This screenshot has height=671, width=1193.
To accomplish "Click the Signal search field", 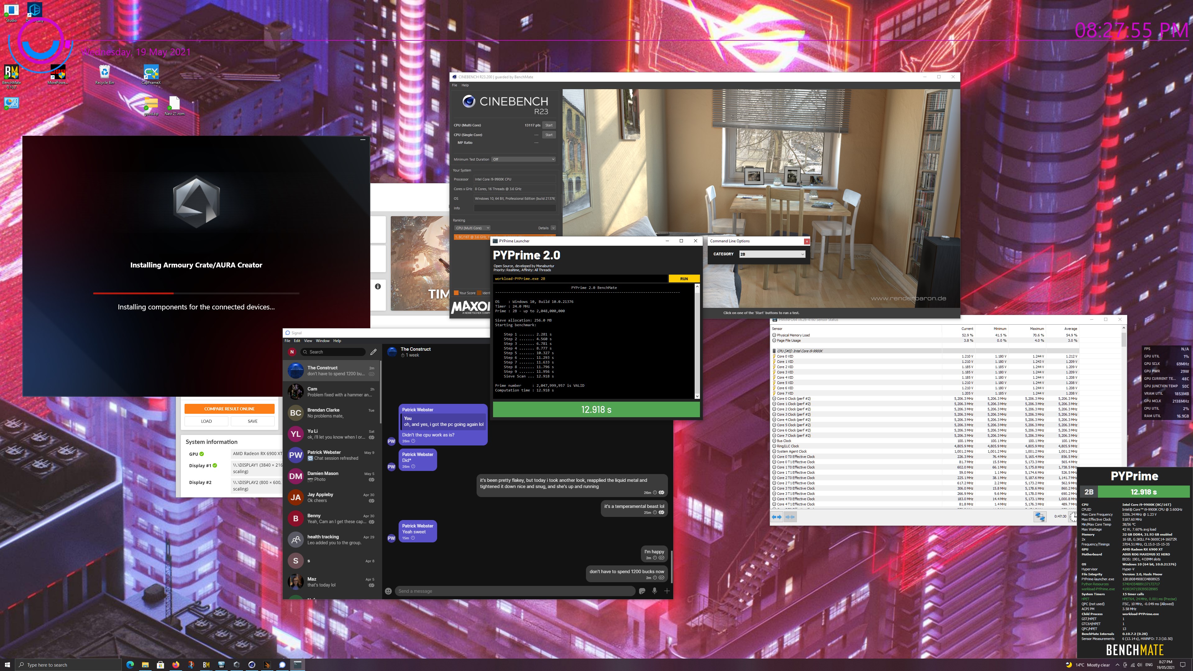I will (333, 352).
